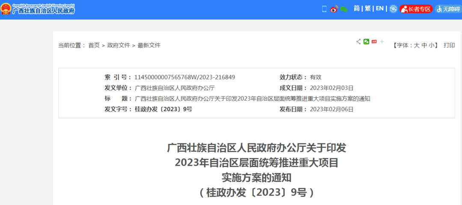Set font size to 中 (medium)
462x205 pixels.
424,45
